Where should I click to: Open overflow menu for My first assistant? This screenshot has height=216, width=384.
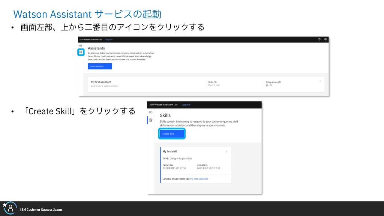320,81
